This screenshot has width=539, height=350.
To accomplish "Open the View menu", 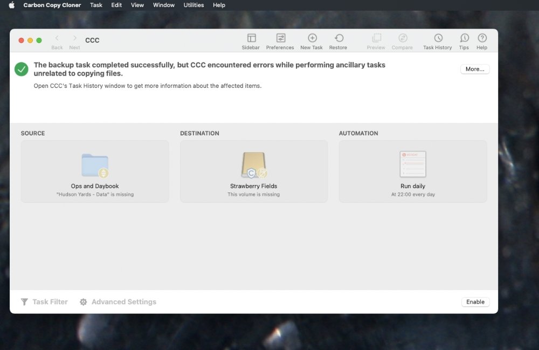I will [x=137, y=5].
